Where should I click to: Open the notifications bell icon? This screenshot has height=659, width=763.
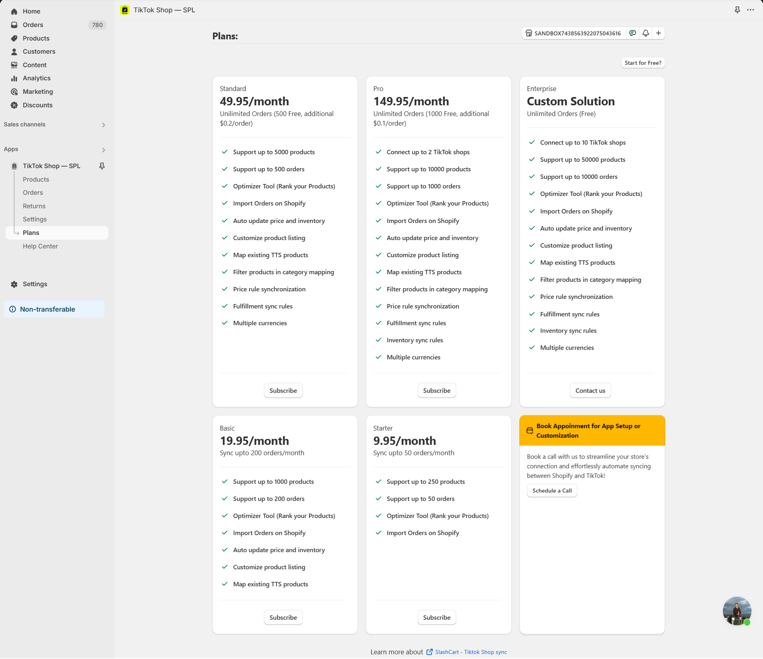[646, 33]
